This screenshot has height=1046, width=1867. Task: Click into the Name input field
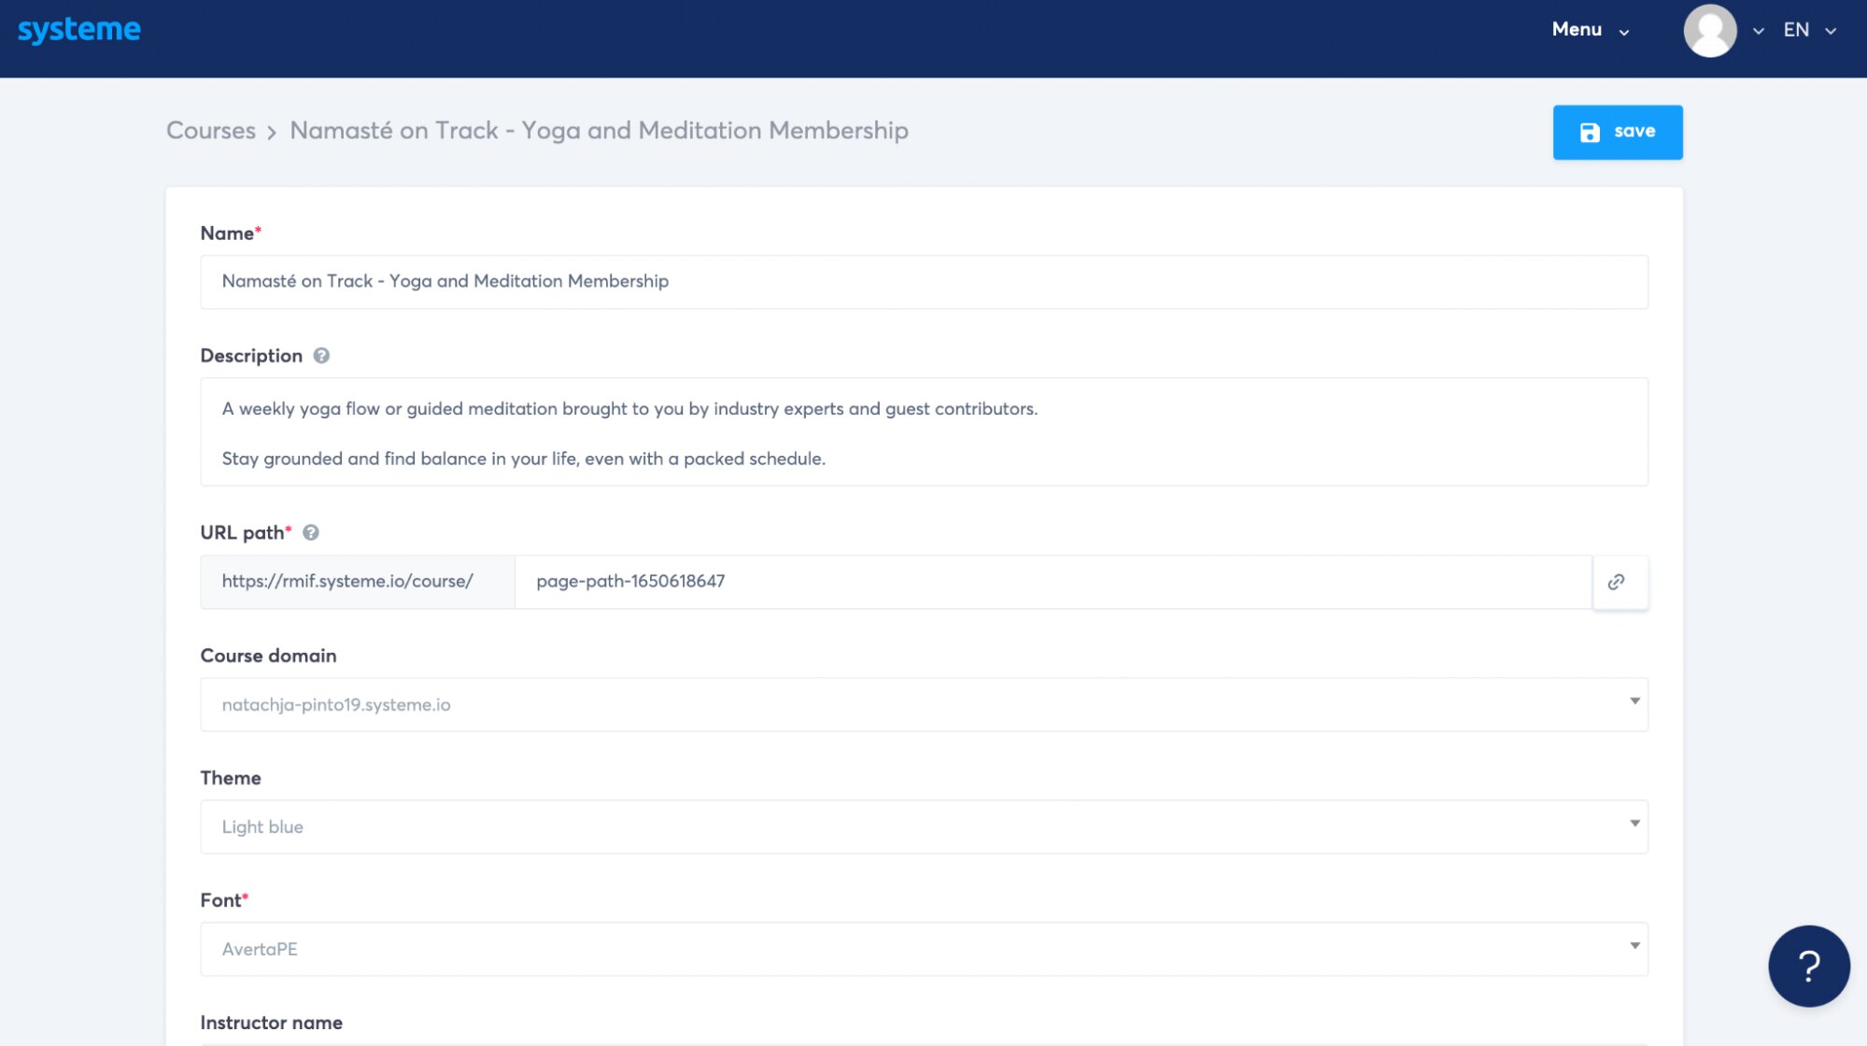(x=923, y=282)
